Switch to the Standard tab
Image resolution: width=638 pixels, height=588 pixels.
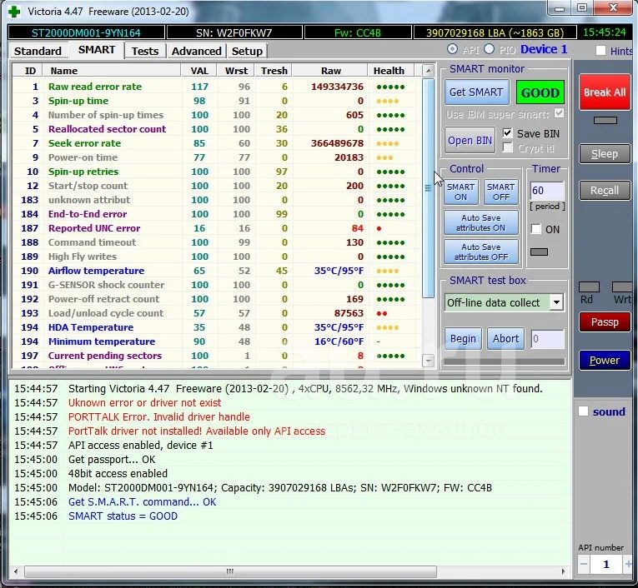click(38, 51)
